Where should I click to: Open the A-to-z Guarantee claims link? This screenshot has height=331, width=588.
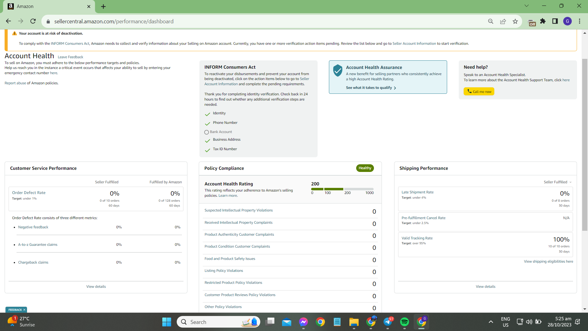pyautogui.click(x=38, y=245)
